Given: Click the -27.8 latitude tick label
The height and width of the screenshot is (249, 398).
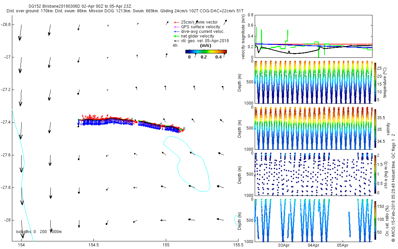Looking at the screenshot, I should coord(6,187).
